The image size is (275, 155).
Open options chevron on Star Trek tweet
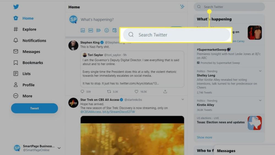[x=183, y=99]
